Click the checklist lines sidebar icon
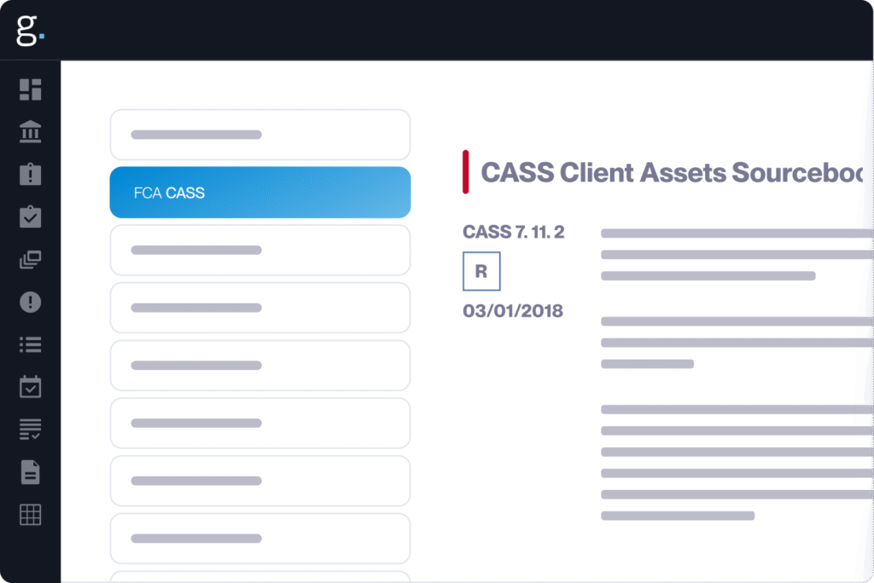Viewport: 874px width, 583px height. [31, 430]
